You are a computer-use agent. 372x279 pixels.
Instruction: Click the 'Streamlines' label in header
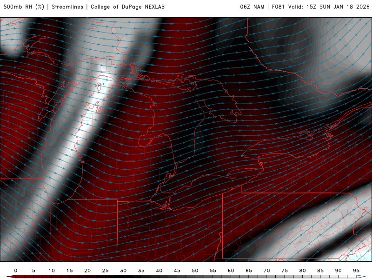coord(67,7)
